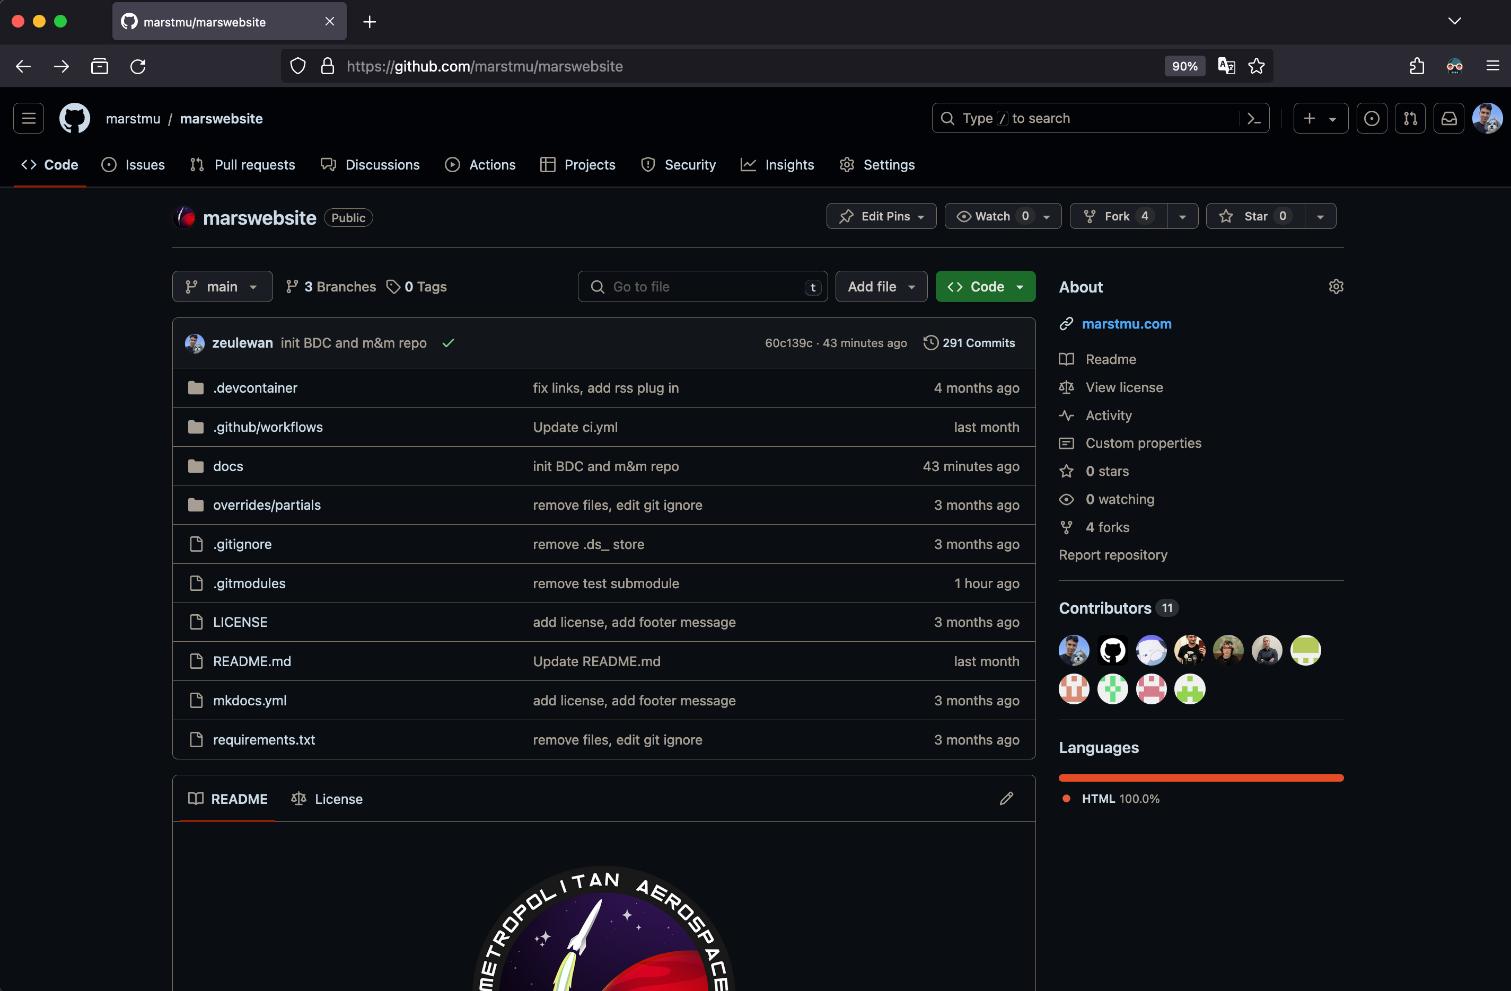This screenshot has height=991, width=1511.
Task: Open the browser account mask icon
Action: (x=1454, y=66)
